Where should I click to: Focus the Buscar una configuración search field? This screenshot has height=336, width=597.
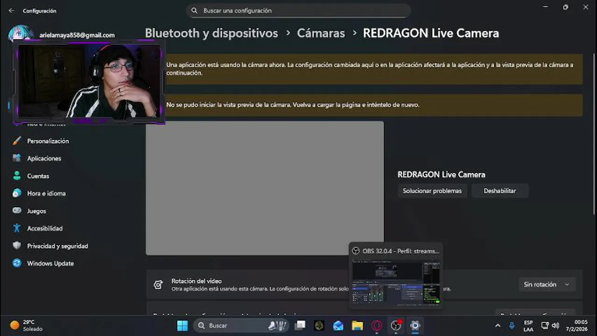[298, 10]
